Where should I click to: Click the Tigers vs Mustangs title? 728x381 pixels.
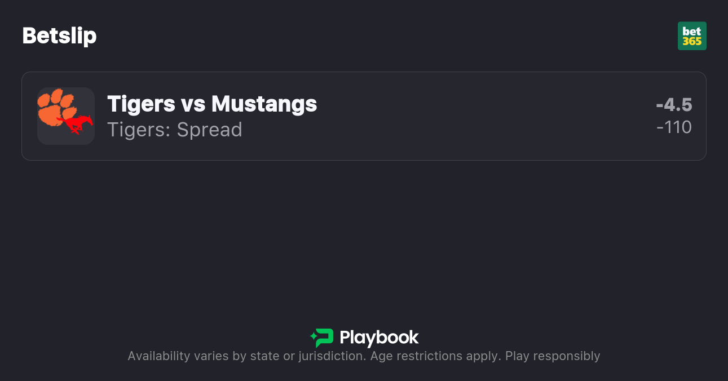212,104
